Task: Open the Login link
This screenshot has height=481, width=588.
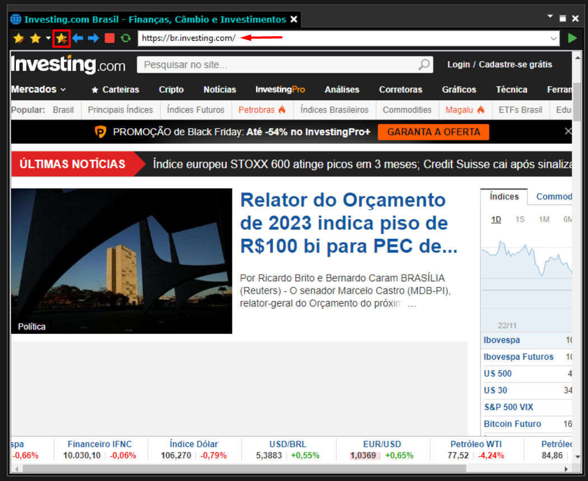Action: [x=458, y=64]
